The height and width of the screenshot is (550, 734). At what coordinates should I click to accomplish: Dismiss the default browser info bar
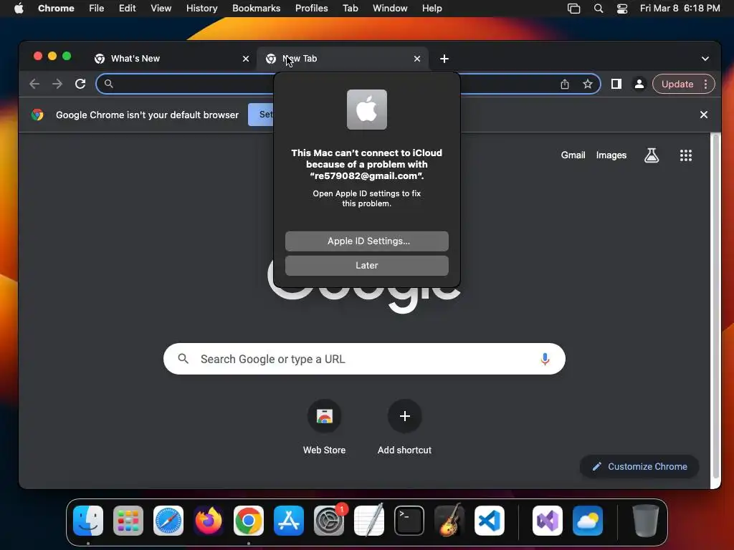pyautogui.click(x=704, y=115)
